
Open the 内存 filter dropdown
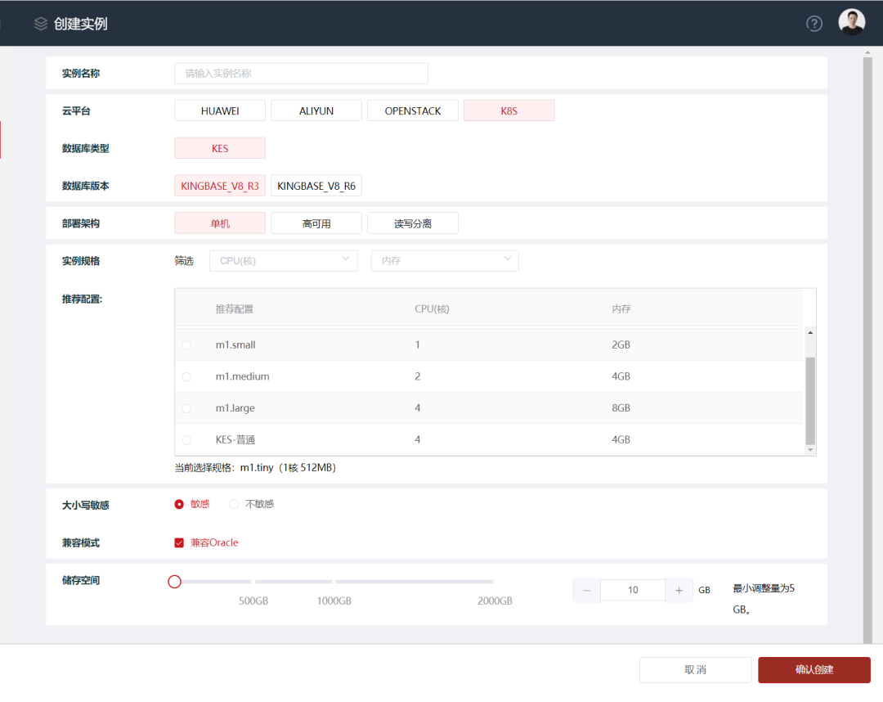click(445, 261)
